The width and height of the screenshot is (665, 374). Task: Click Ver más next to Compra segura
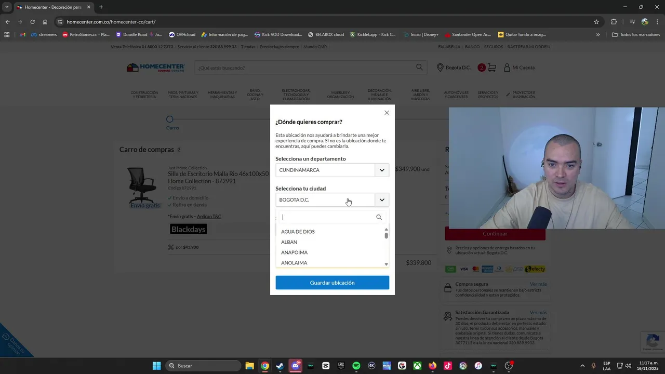(x=538, y=284)
